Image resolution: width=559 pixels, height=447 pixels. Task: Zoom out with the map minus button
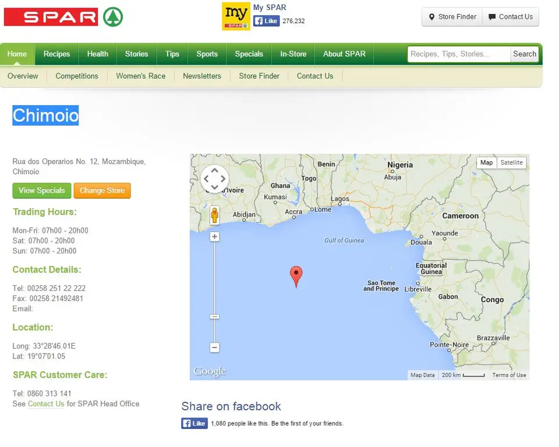215,347
